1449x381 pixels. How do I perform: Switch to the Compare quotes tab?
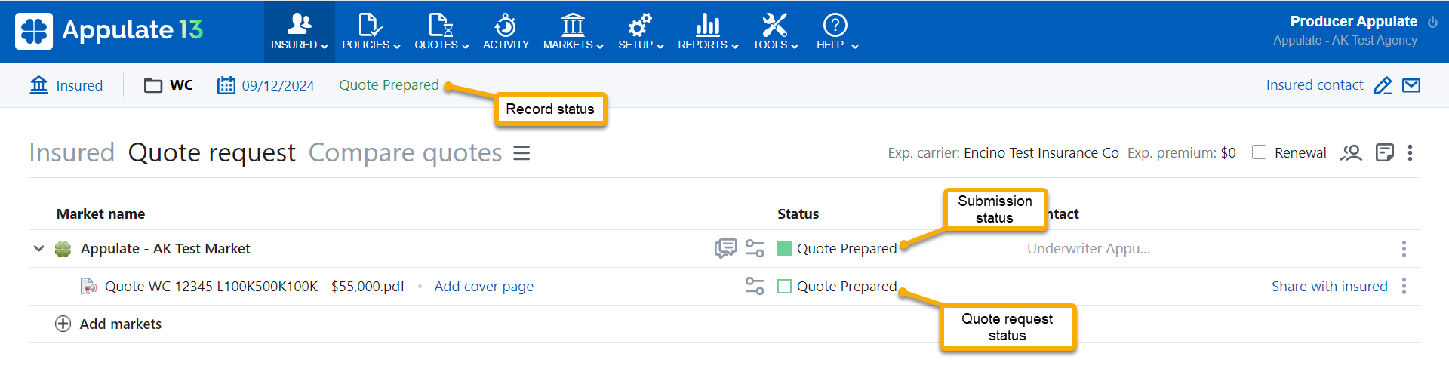click(405, 153)
